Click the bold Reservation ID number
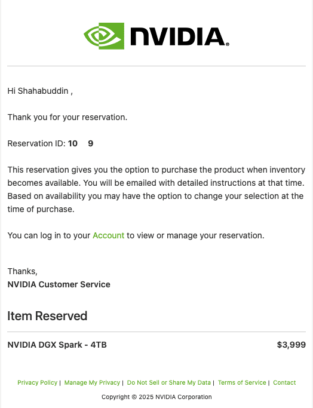This screenshot has height=408, width=313. click(81, 143)
